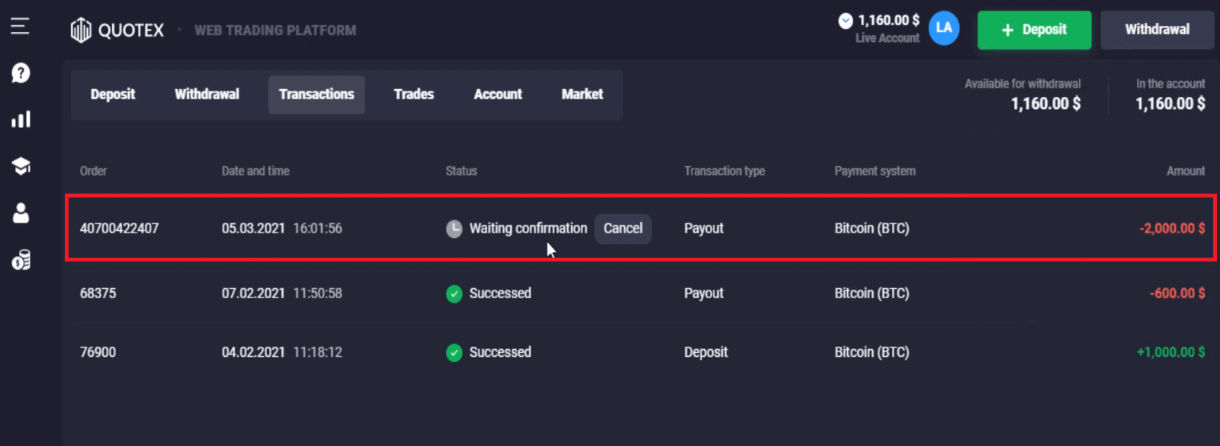
Task: Select the Transactions tab
Action: click(x=316, y=95)
